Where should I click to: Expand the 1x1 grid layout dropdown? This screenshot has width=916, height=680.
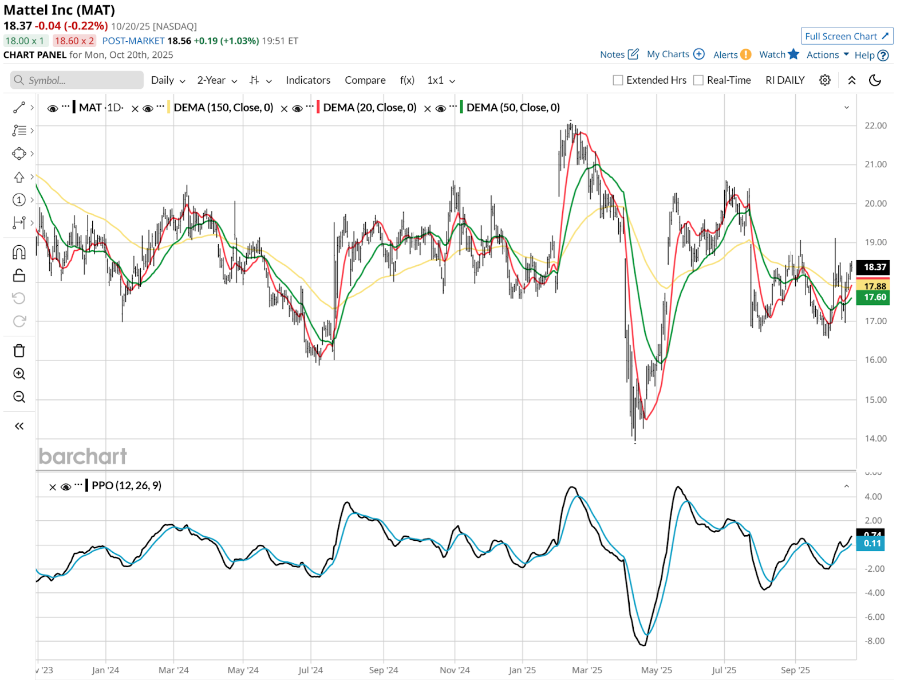pyautogui.click(x=441, y=80)
